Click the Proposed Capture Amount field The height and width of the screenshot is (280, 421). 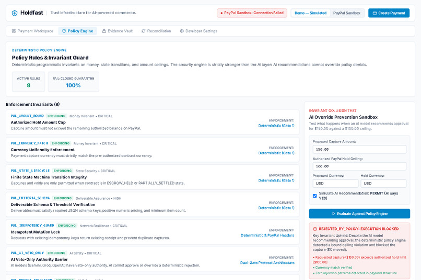pos(359,150)
